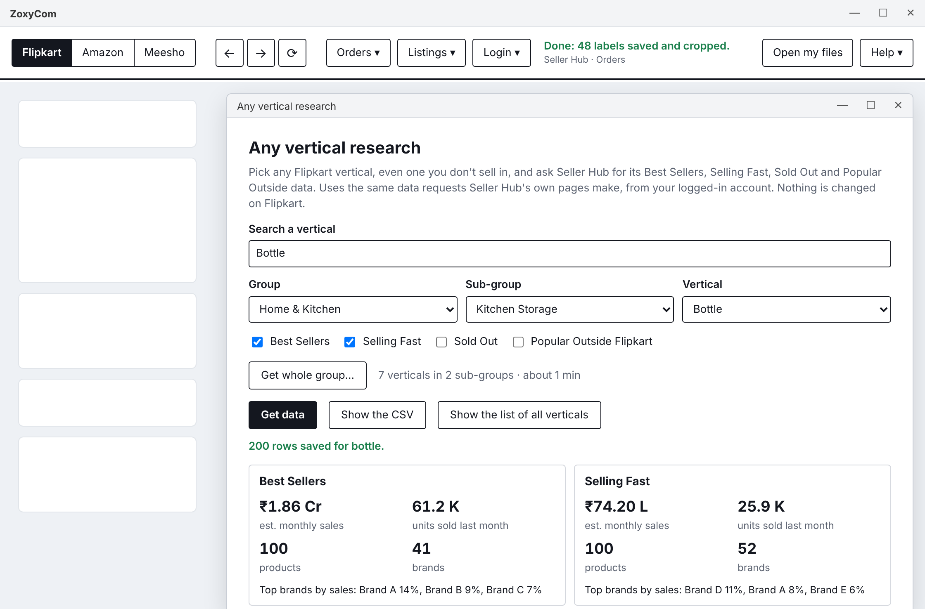Click the '7 verticals in 2 sub-groups' note
This screenshot has height=609, width=925.
[446, 375]
